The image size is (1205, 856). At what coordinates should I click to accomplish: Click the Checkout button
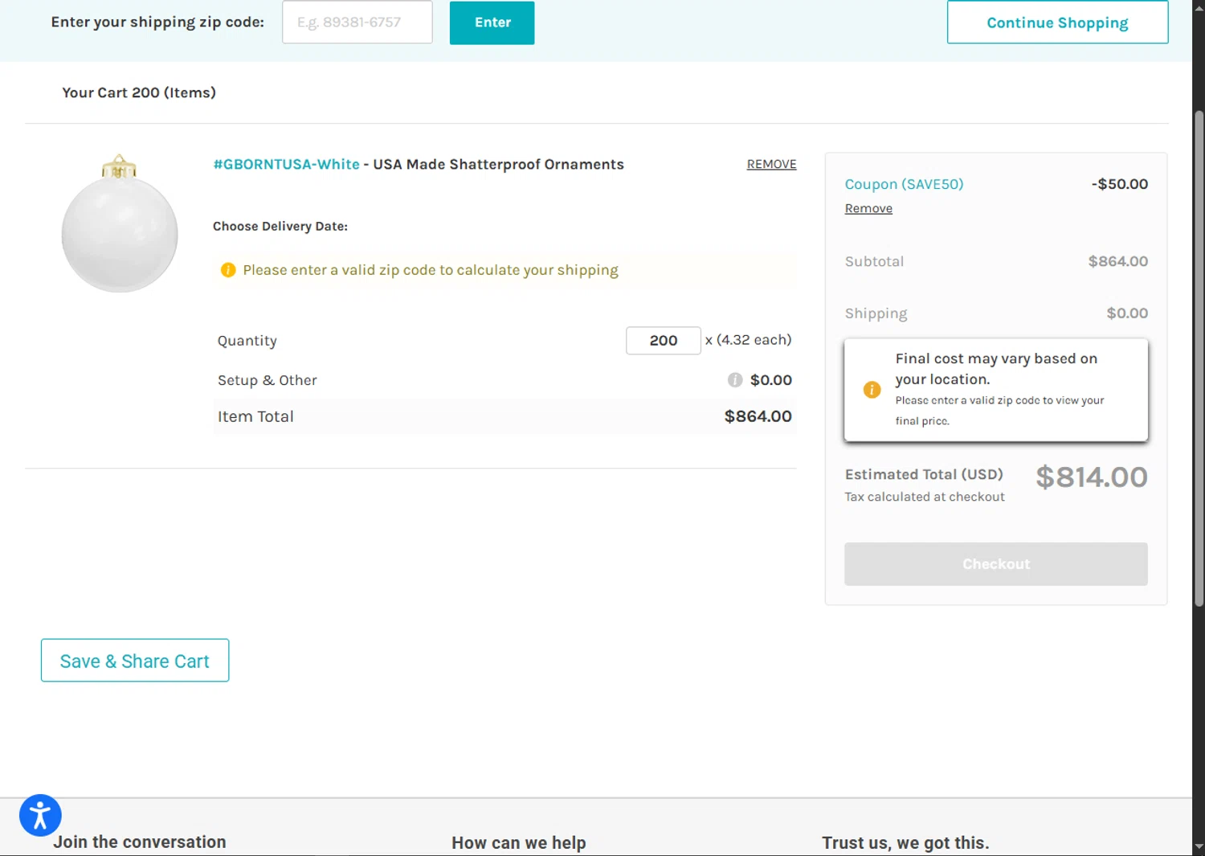pos(995,564)
